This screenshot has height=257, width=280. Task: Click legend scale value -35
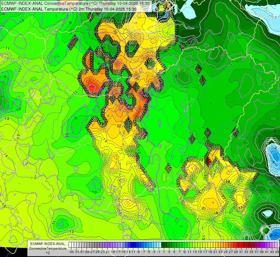(71, 252)
